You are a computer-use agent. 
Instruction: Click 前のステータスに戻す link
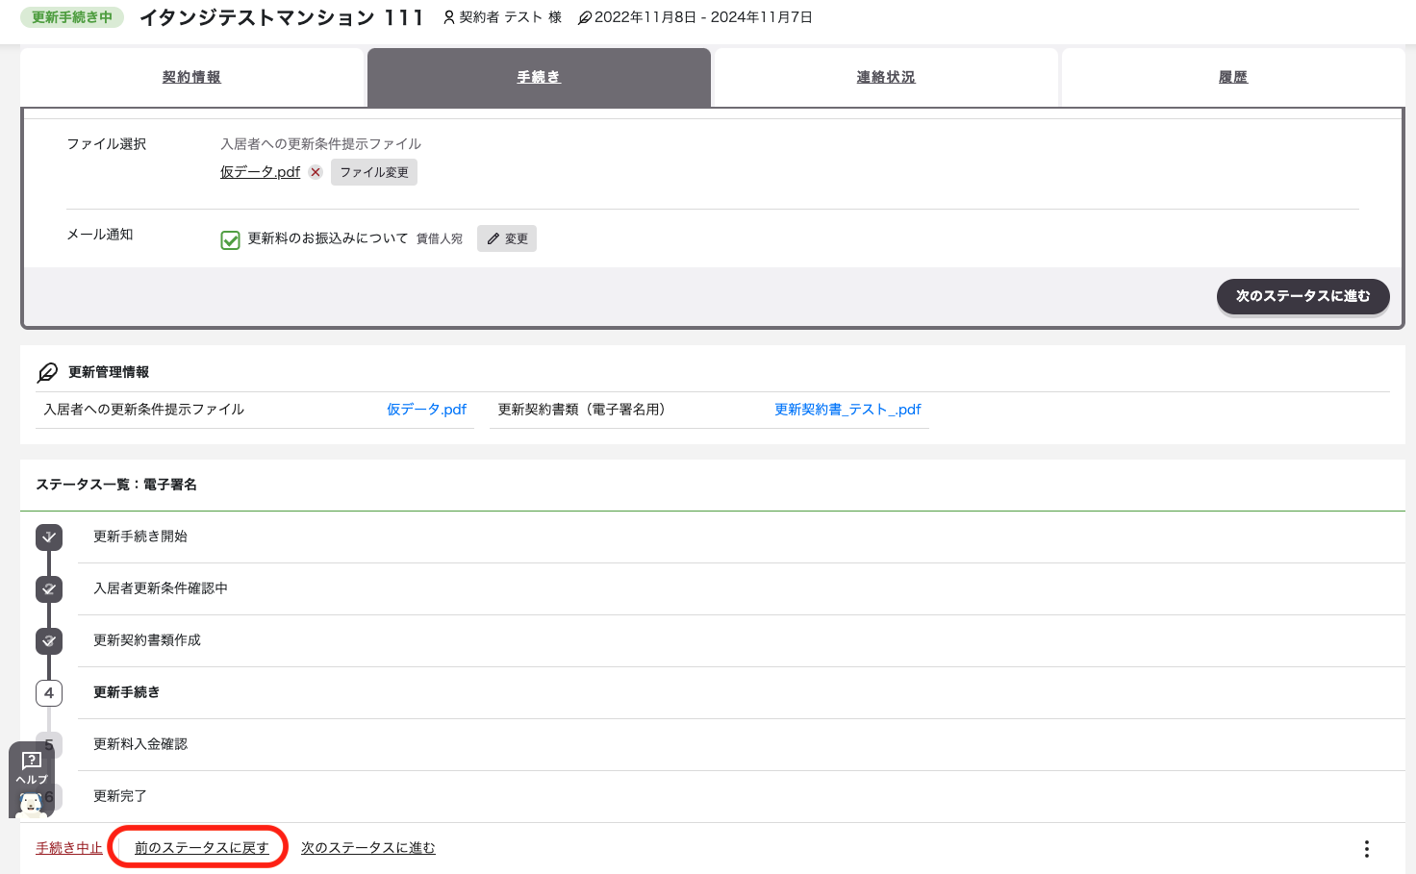point(201,848)
